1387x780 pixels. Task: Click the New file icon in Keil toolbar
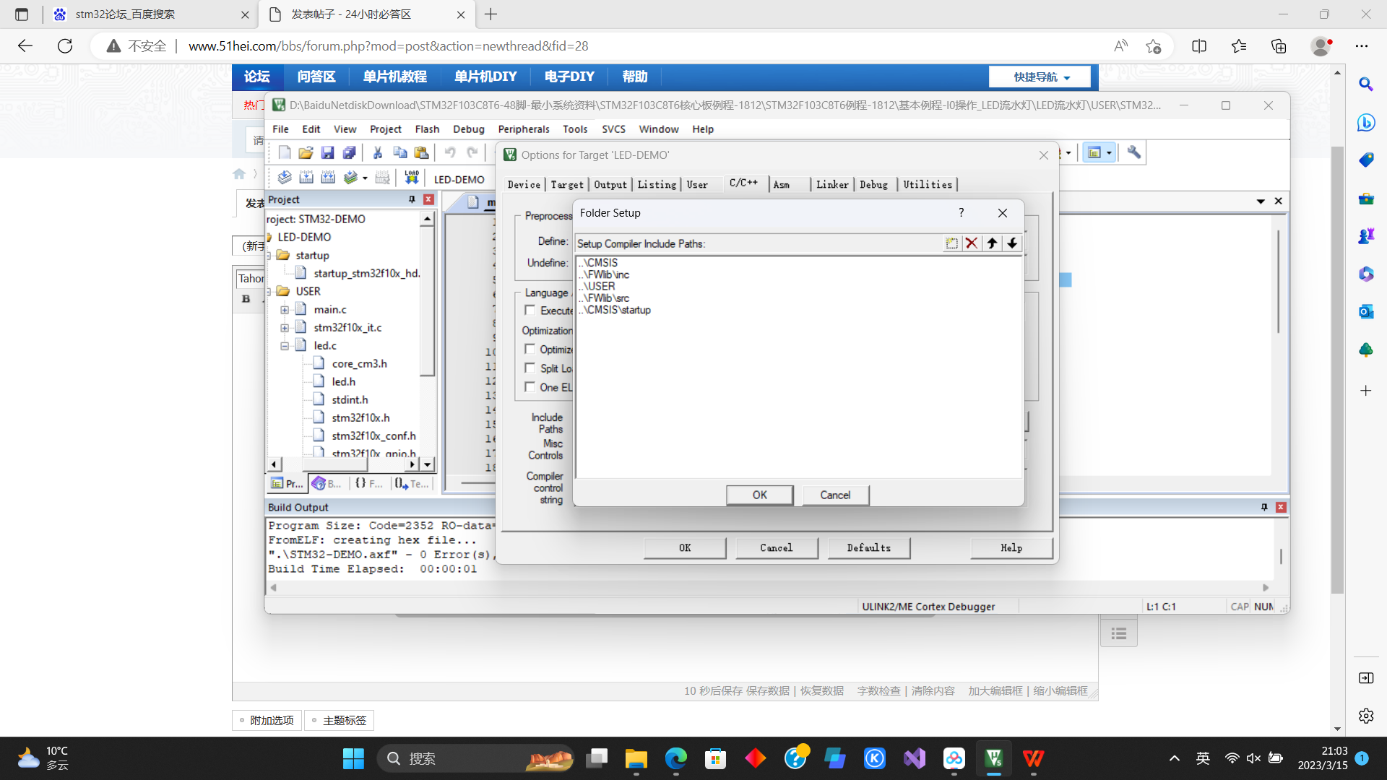pos(285,152)
